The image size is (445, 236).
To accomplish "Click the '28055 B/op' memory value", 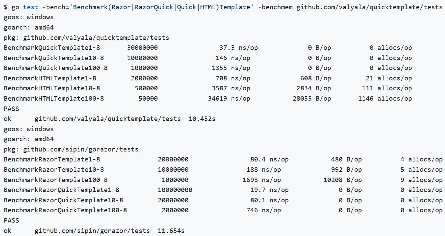I will [x=314, y=99].
